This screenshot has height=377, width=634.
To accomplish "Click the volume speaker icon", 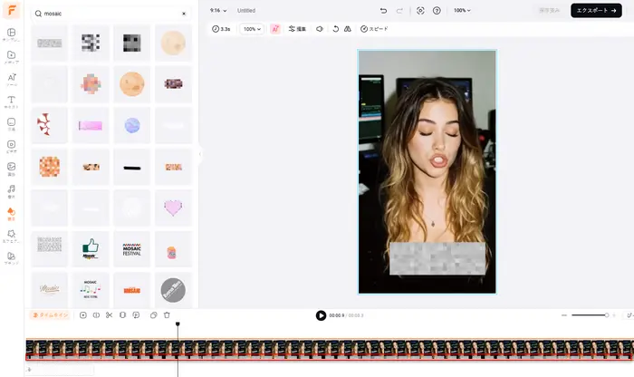I will tap(319, 29).
